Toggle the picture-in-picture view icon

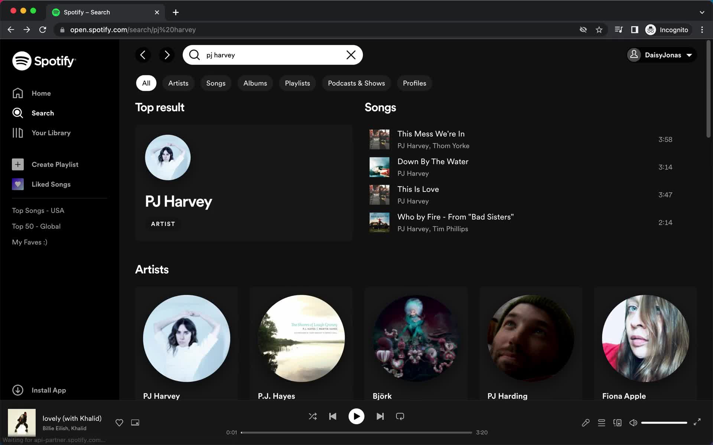pyautogui.click(x=135, y=422)
